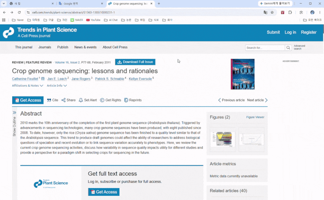This screenshot has height=200, width=324.
Task: Open author Jan E. Leach
Action: click(57, 79)
